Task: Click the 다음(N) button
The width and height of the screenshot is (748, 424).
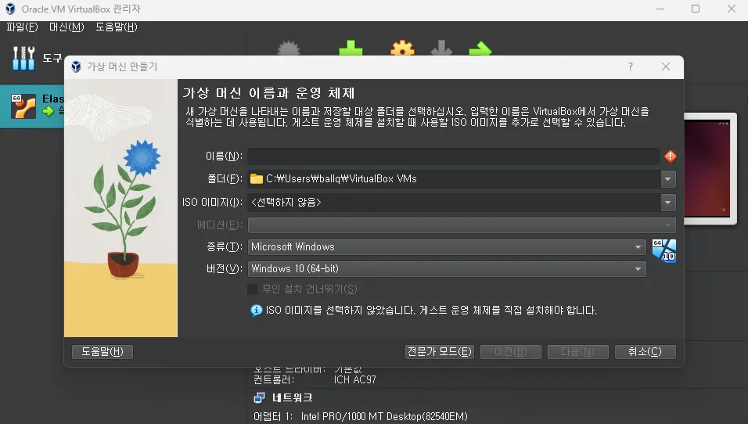Action: [577, 351]
